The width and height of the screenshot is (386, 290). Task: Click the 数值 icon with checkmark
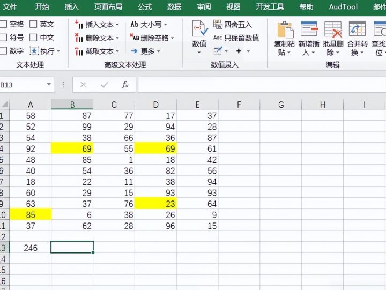click(x=199, y=29)
